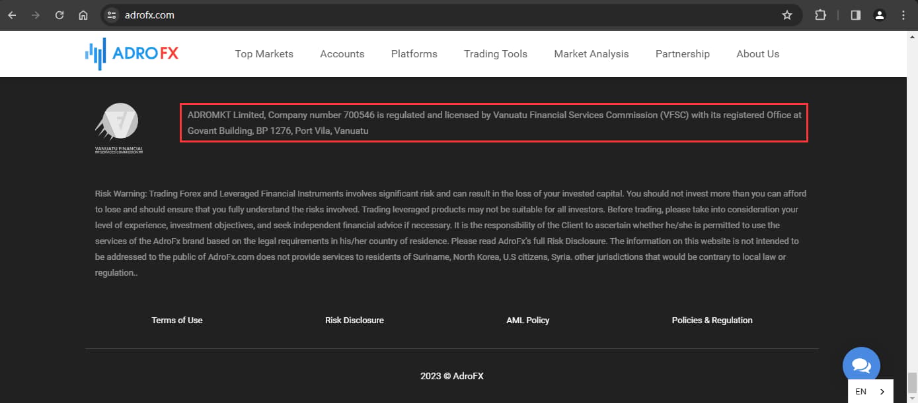Open the Partnership menu
This screenshot has width=918, height=403.
click(x=683, y=54)
